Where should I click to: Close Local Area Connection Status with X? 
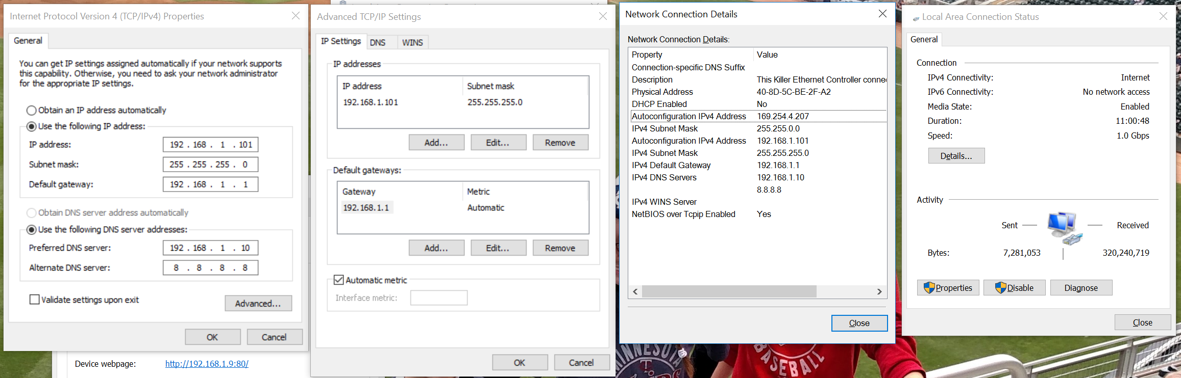1163,16
